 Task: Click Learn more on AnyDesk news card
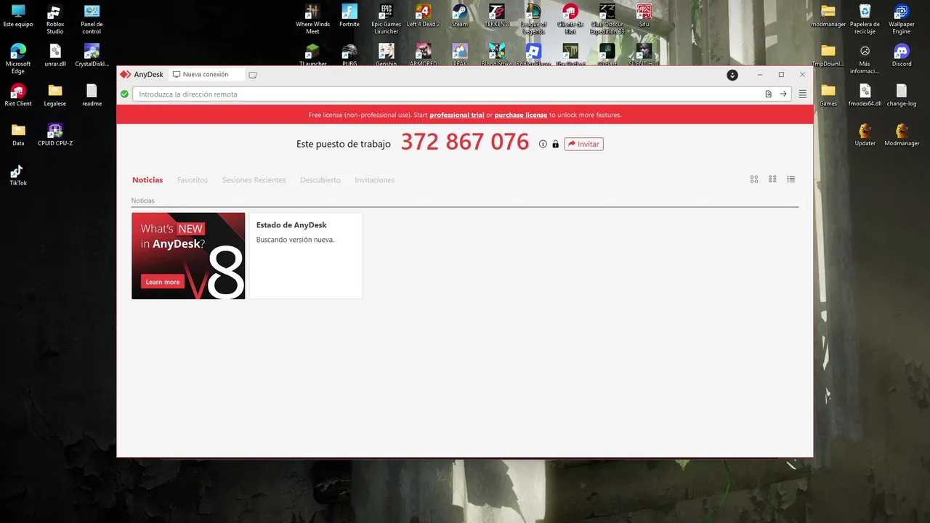163,282
